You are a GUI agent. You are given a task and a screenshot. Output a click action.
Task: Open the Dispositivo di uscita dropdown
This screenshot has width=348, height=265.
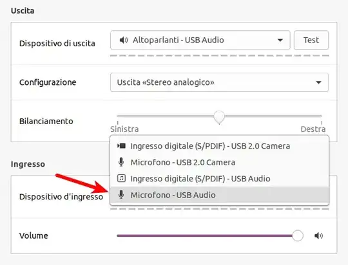200,40
